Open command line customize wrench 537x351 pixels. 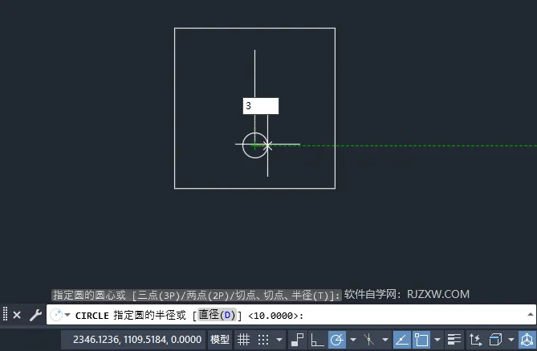35,315
